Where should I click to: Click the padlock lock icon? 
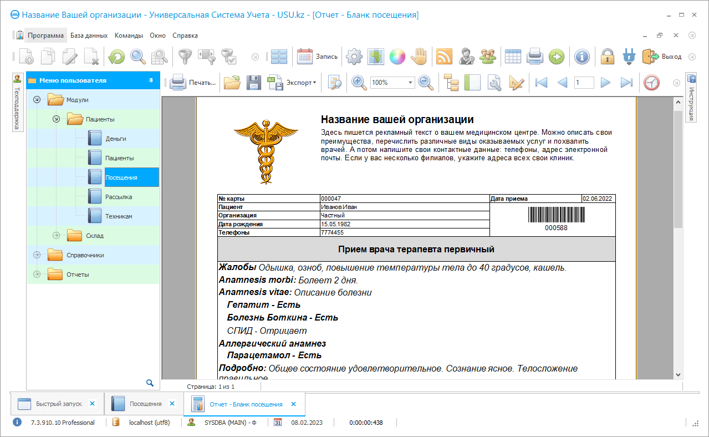point(608,56)
